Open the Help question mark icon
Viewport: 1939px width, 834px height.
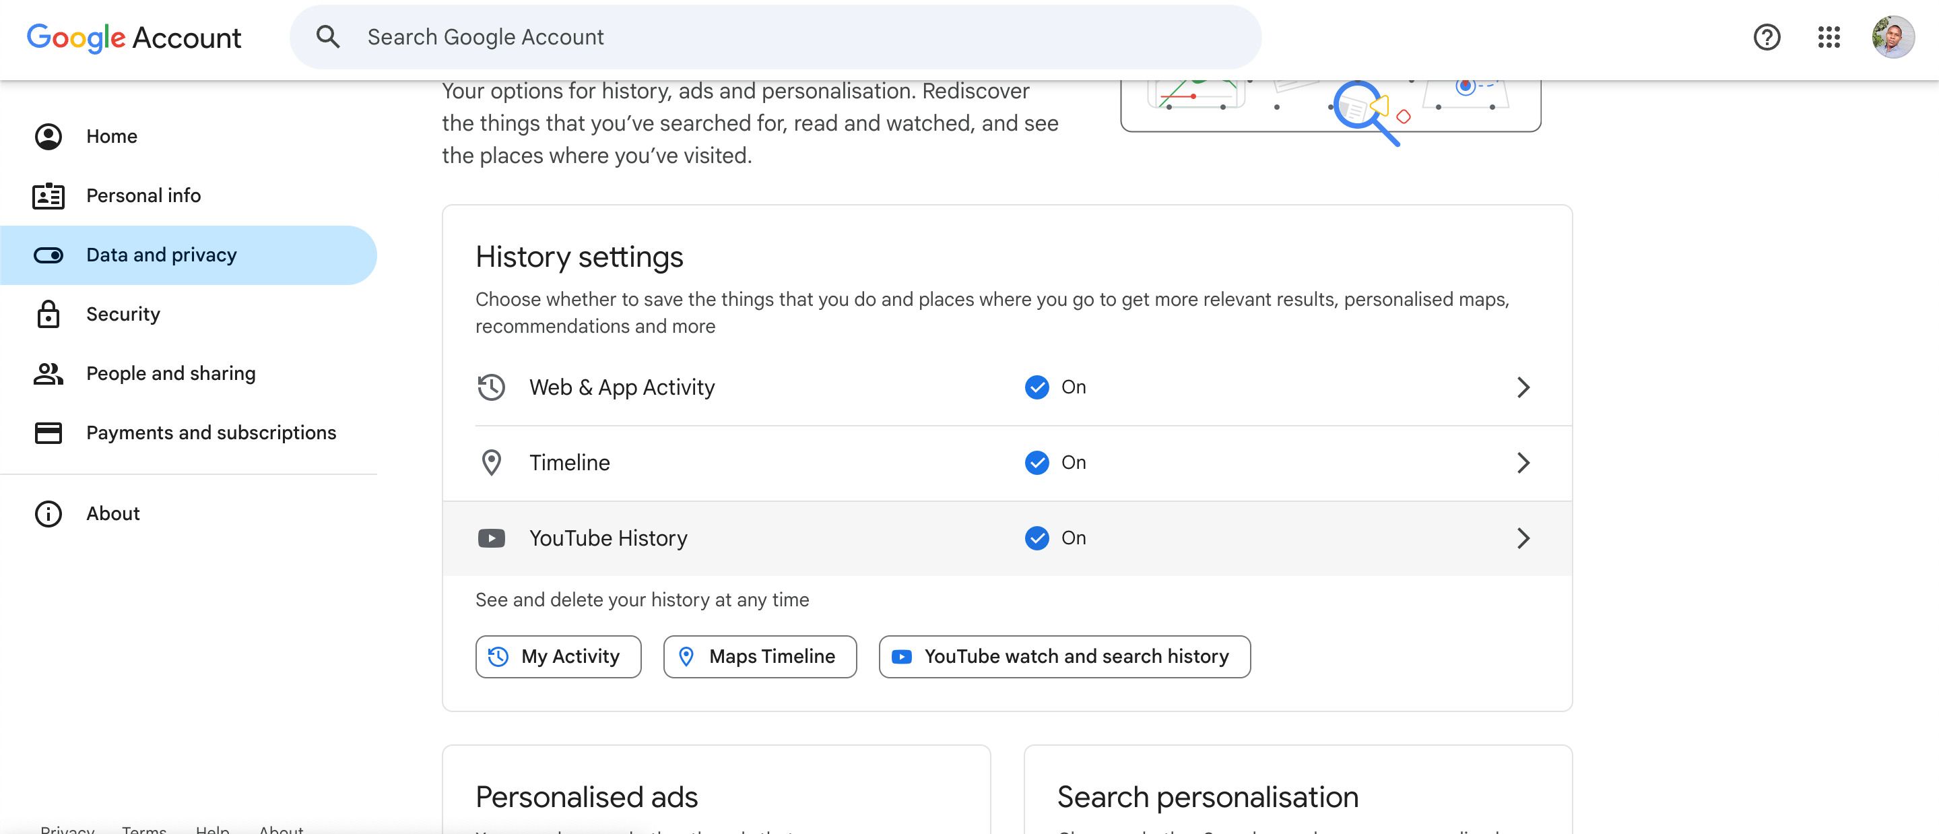coord(1767,37)
